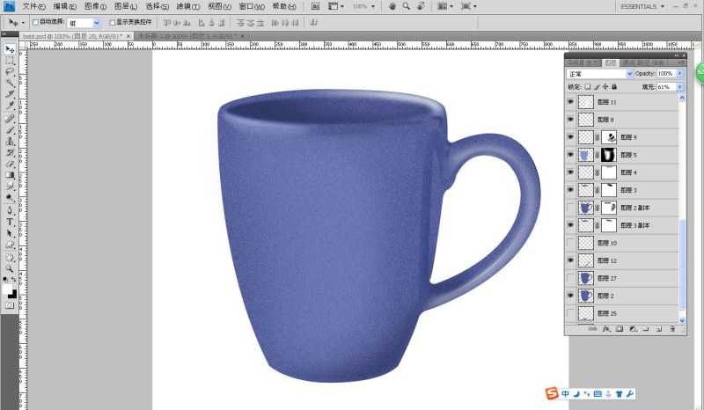704x410 pixels.
Task: Open the blend mode 正常 dropdown
Action: pos(600,74)
